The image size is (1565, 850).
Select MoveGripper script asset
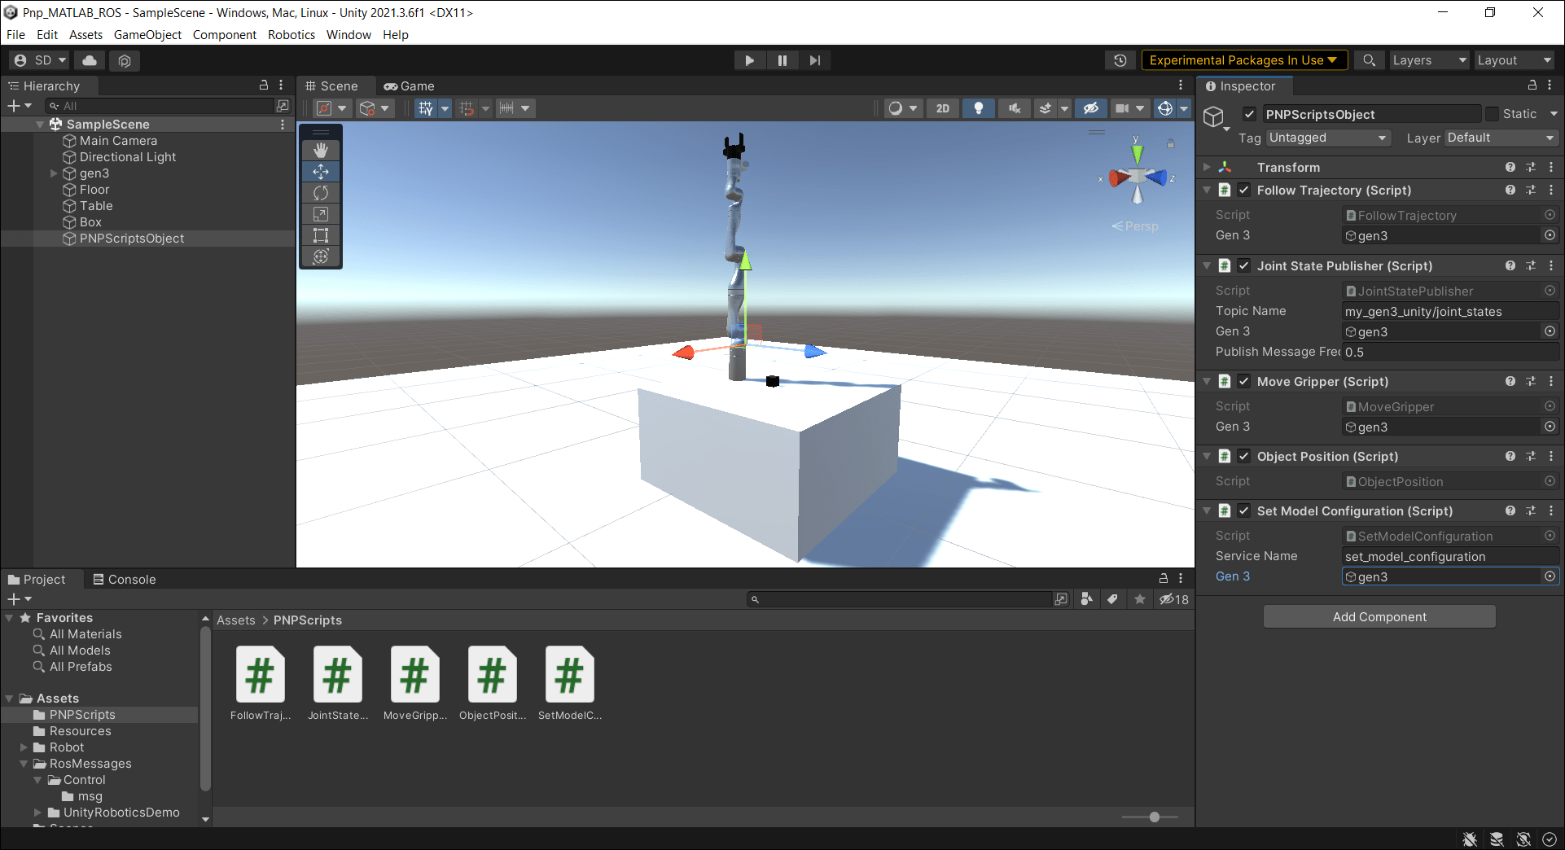[414, 683]
